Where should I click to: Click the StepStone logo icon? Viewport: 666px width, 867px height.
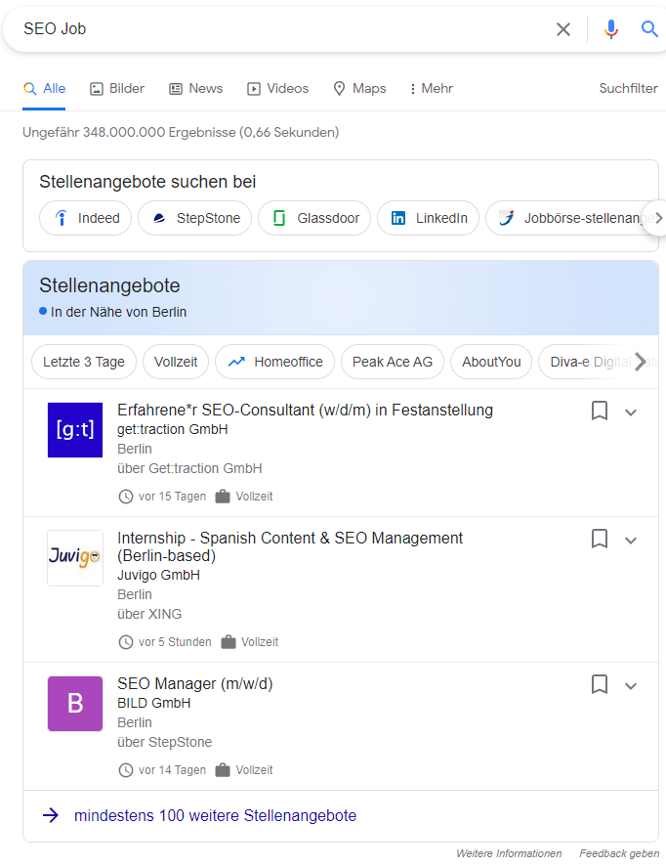pyautogui.click(x=159, y=218)
